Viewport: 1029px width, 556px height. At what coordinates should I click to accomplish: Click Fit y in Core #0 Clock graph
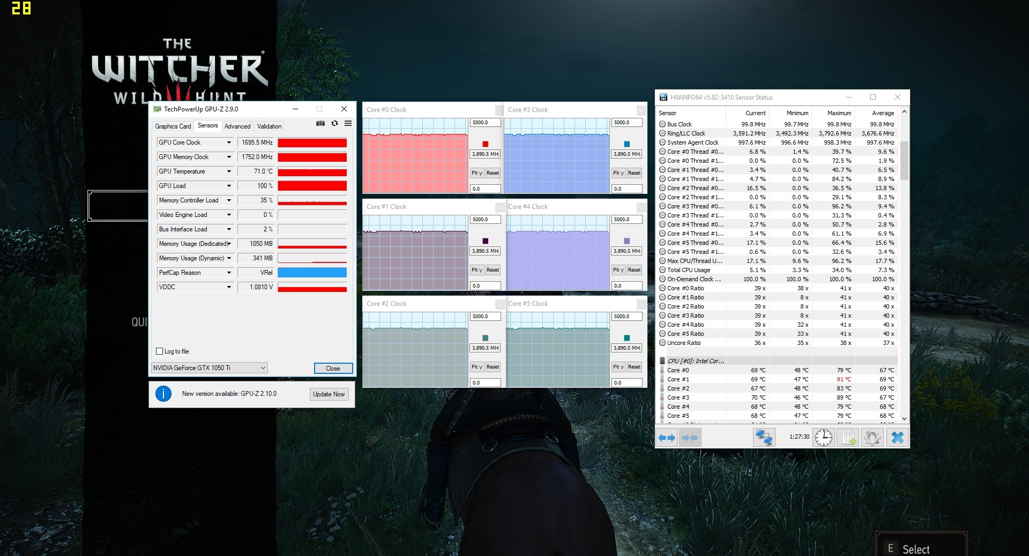click(477, 173)
